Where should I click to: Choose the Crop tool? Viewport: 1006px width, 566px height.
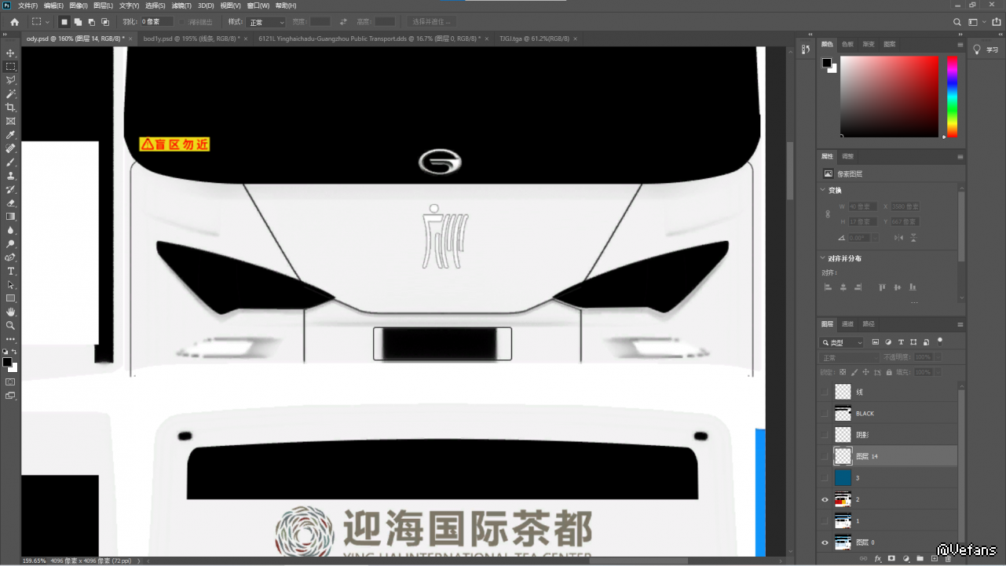click(x=10, y=108)
